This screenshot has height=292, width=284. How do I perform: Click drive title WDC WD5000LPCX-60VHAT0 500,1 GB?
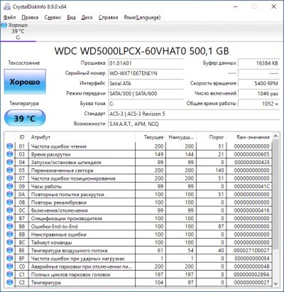click(142, 51)
